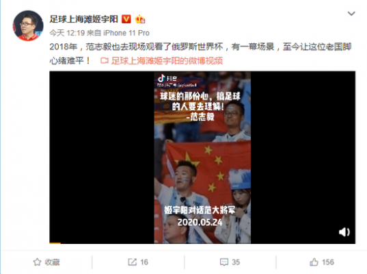
Task: Open the post timestamp 今天 12:19
Action: click(x=67, y=33)
